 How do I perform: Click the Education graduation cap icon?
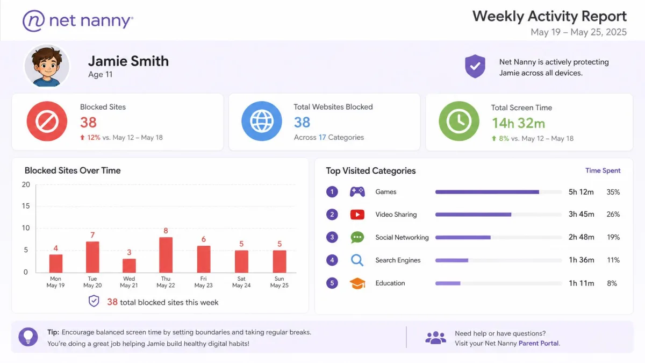(x=357, y=283)
